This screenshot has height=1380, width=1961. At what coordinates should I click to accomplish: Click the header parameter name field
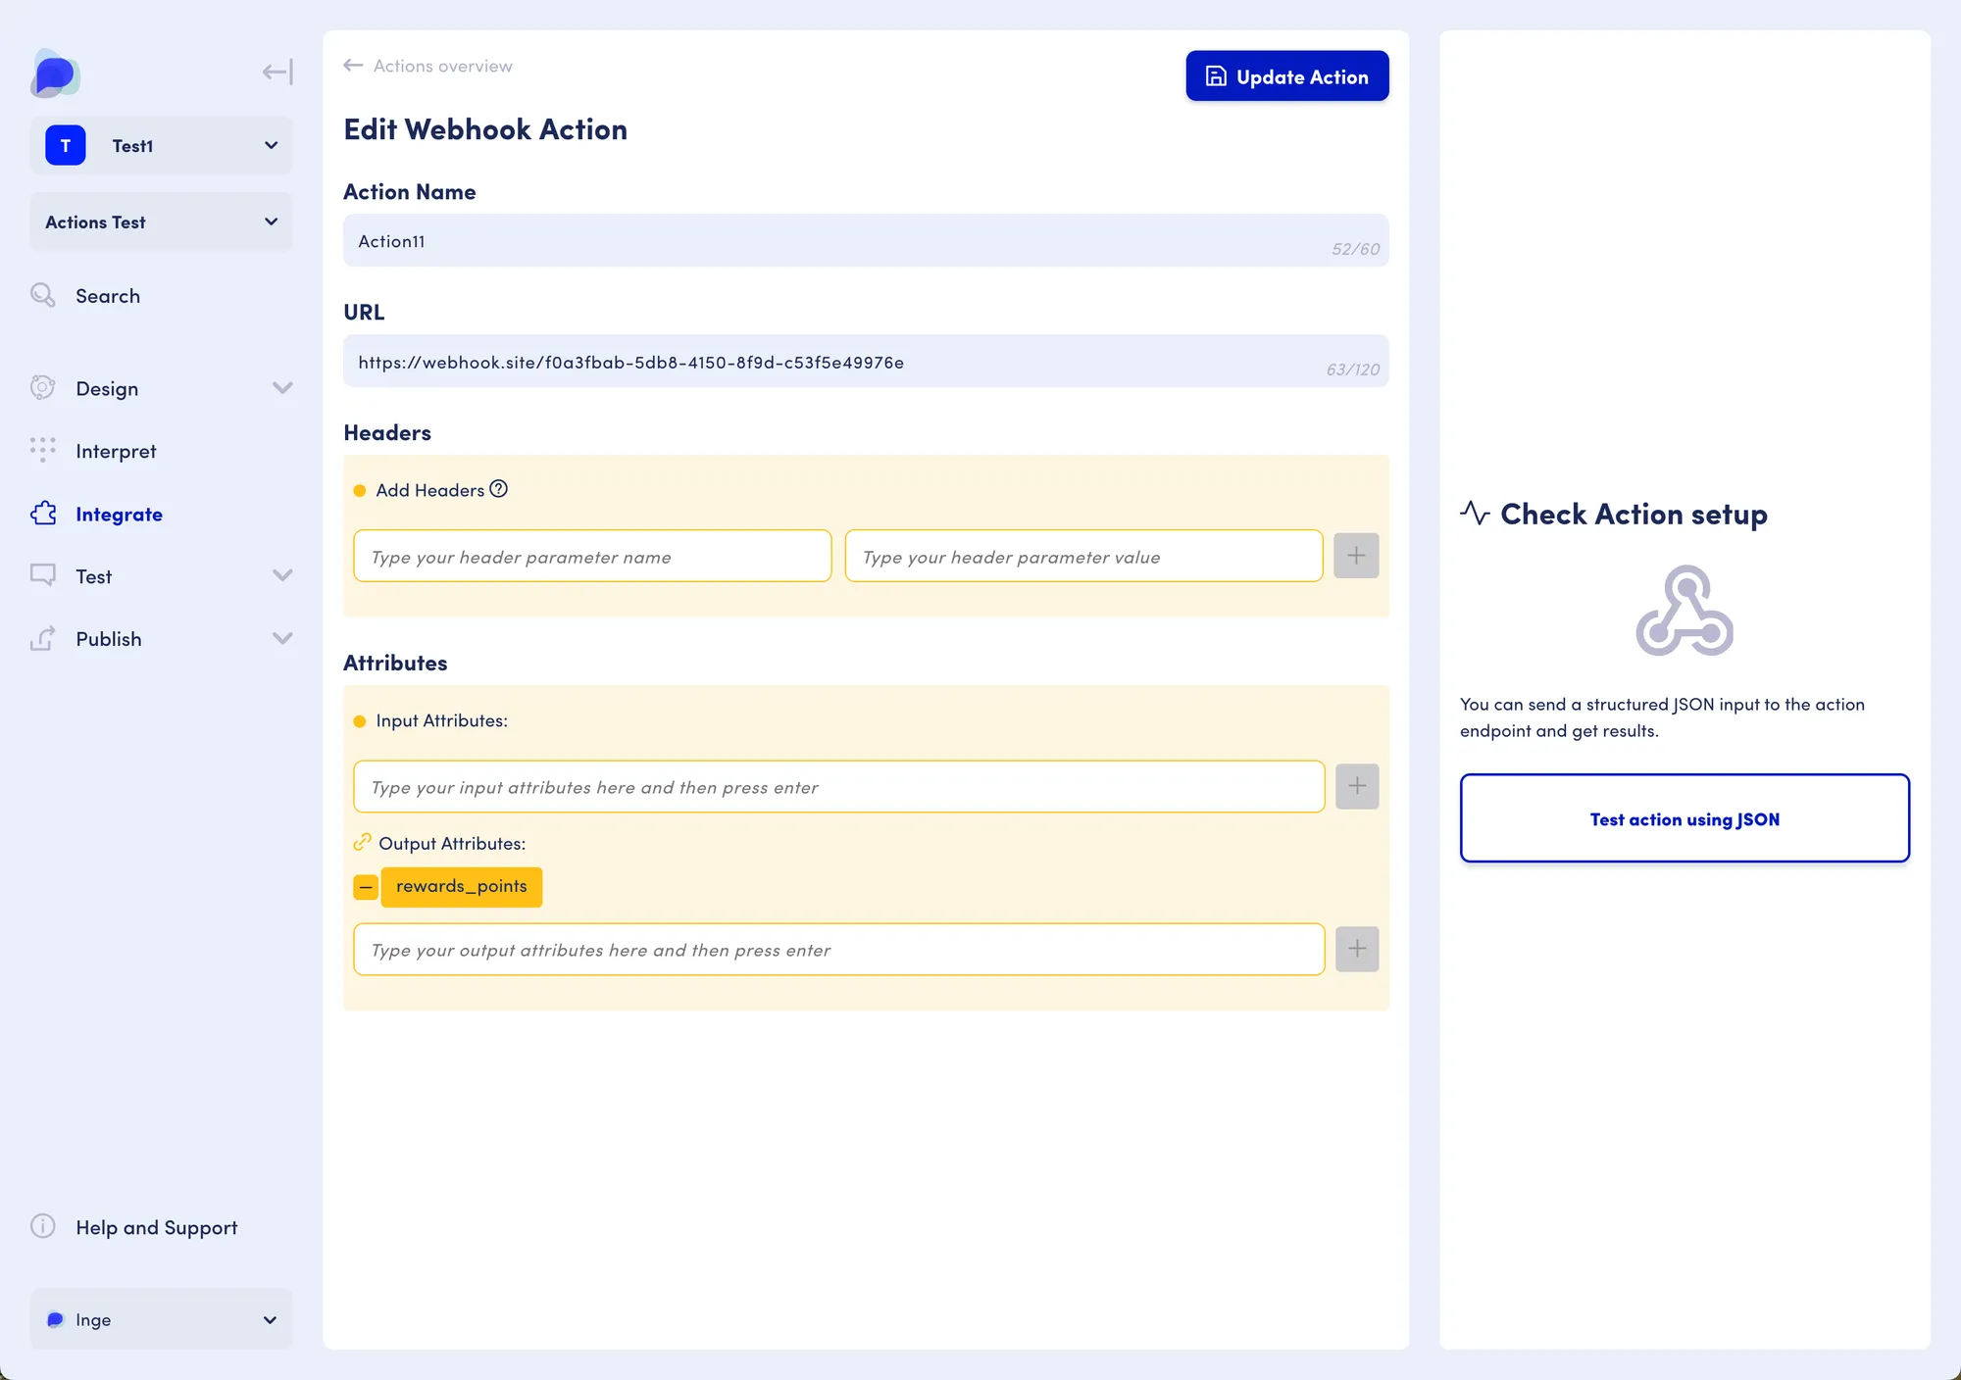592,556
